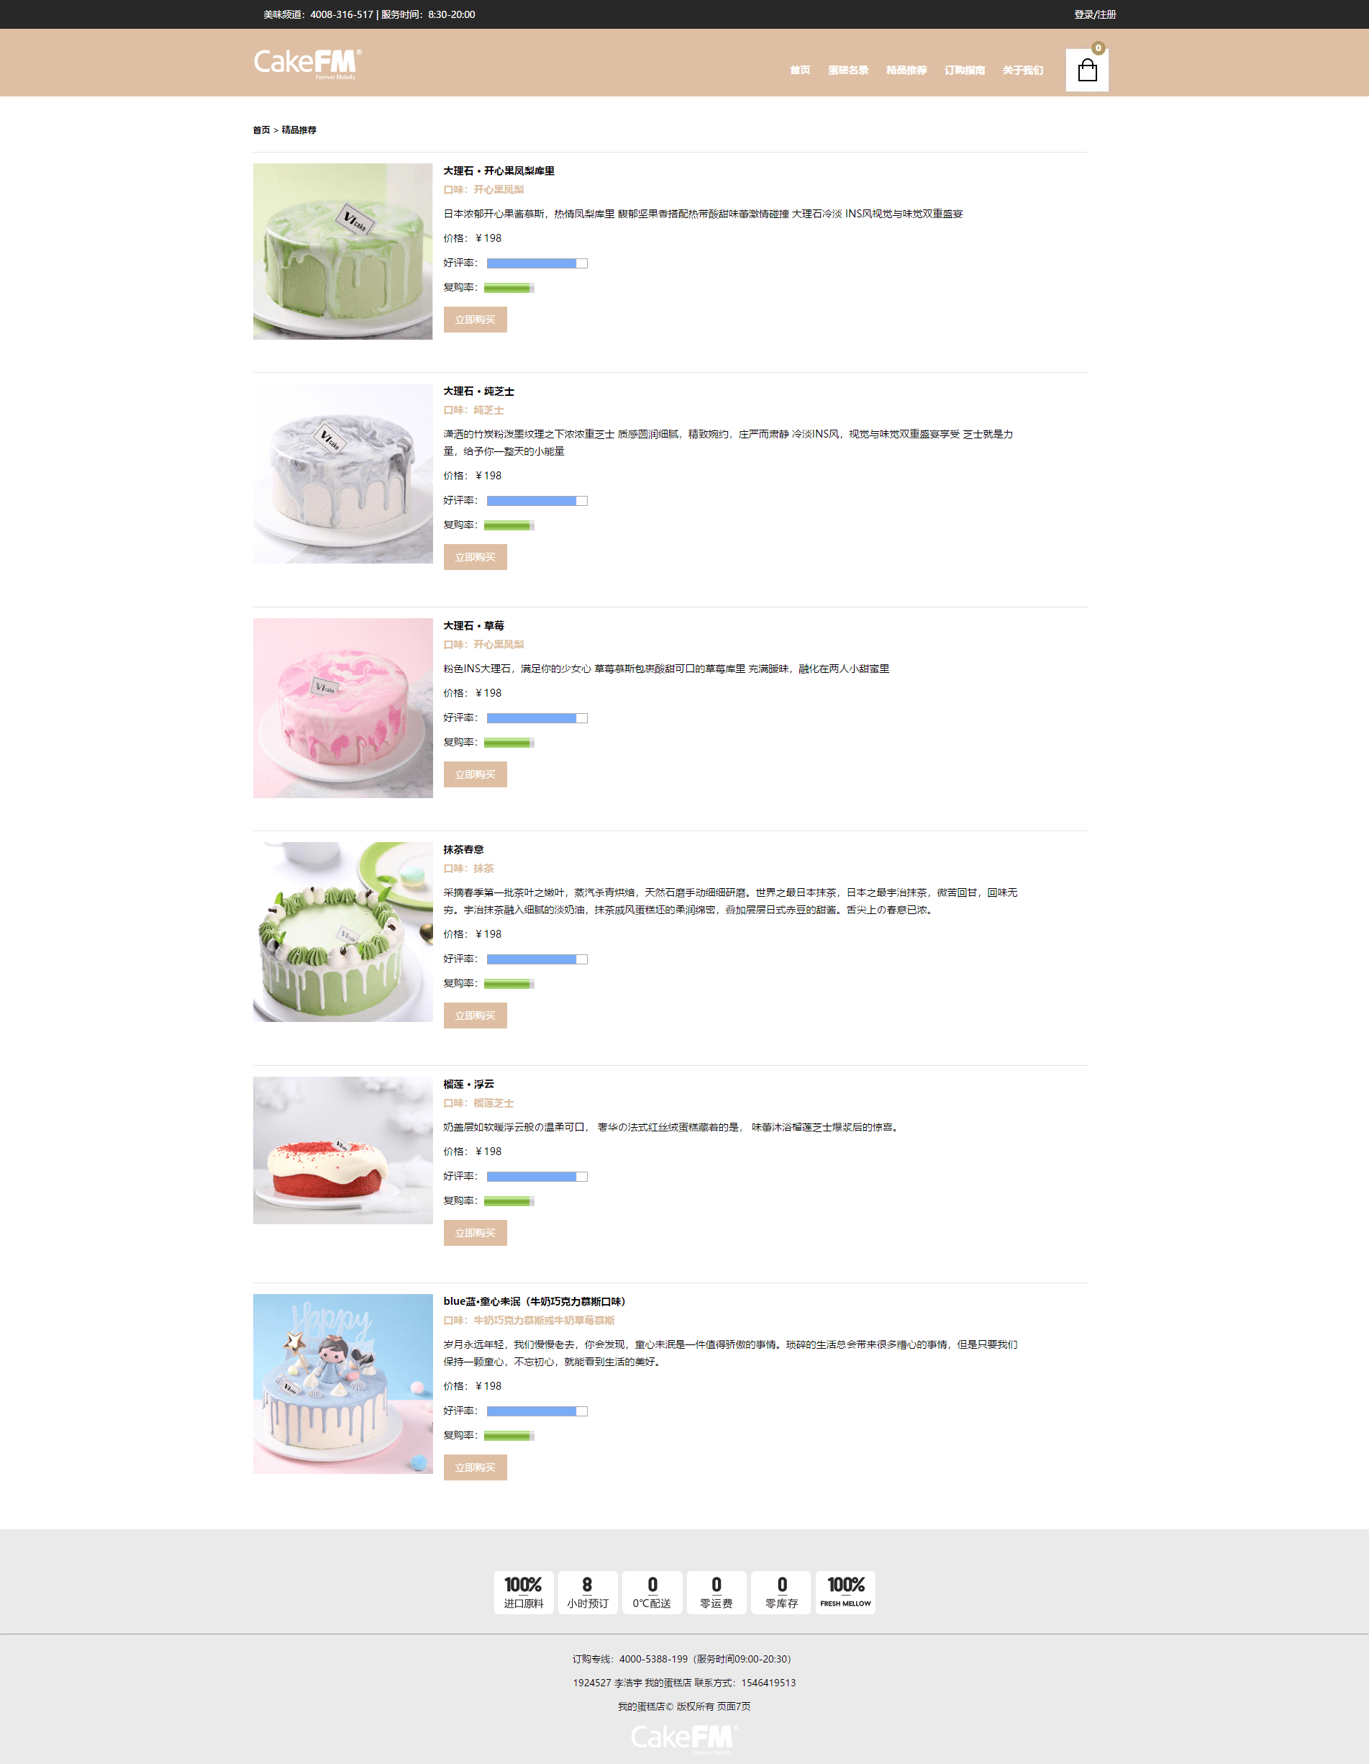Click the 零运费 badge
The image size is (1369, 1764).
[716, 1592]
